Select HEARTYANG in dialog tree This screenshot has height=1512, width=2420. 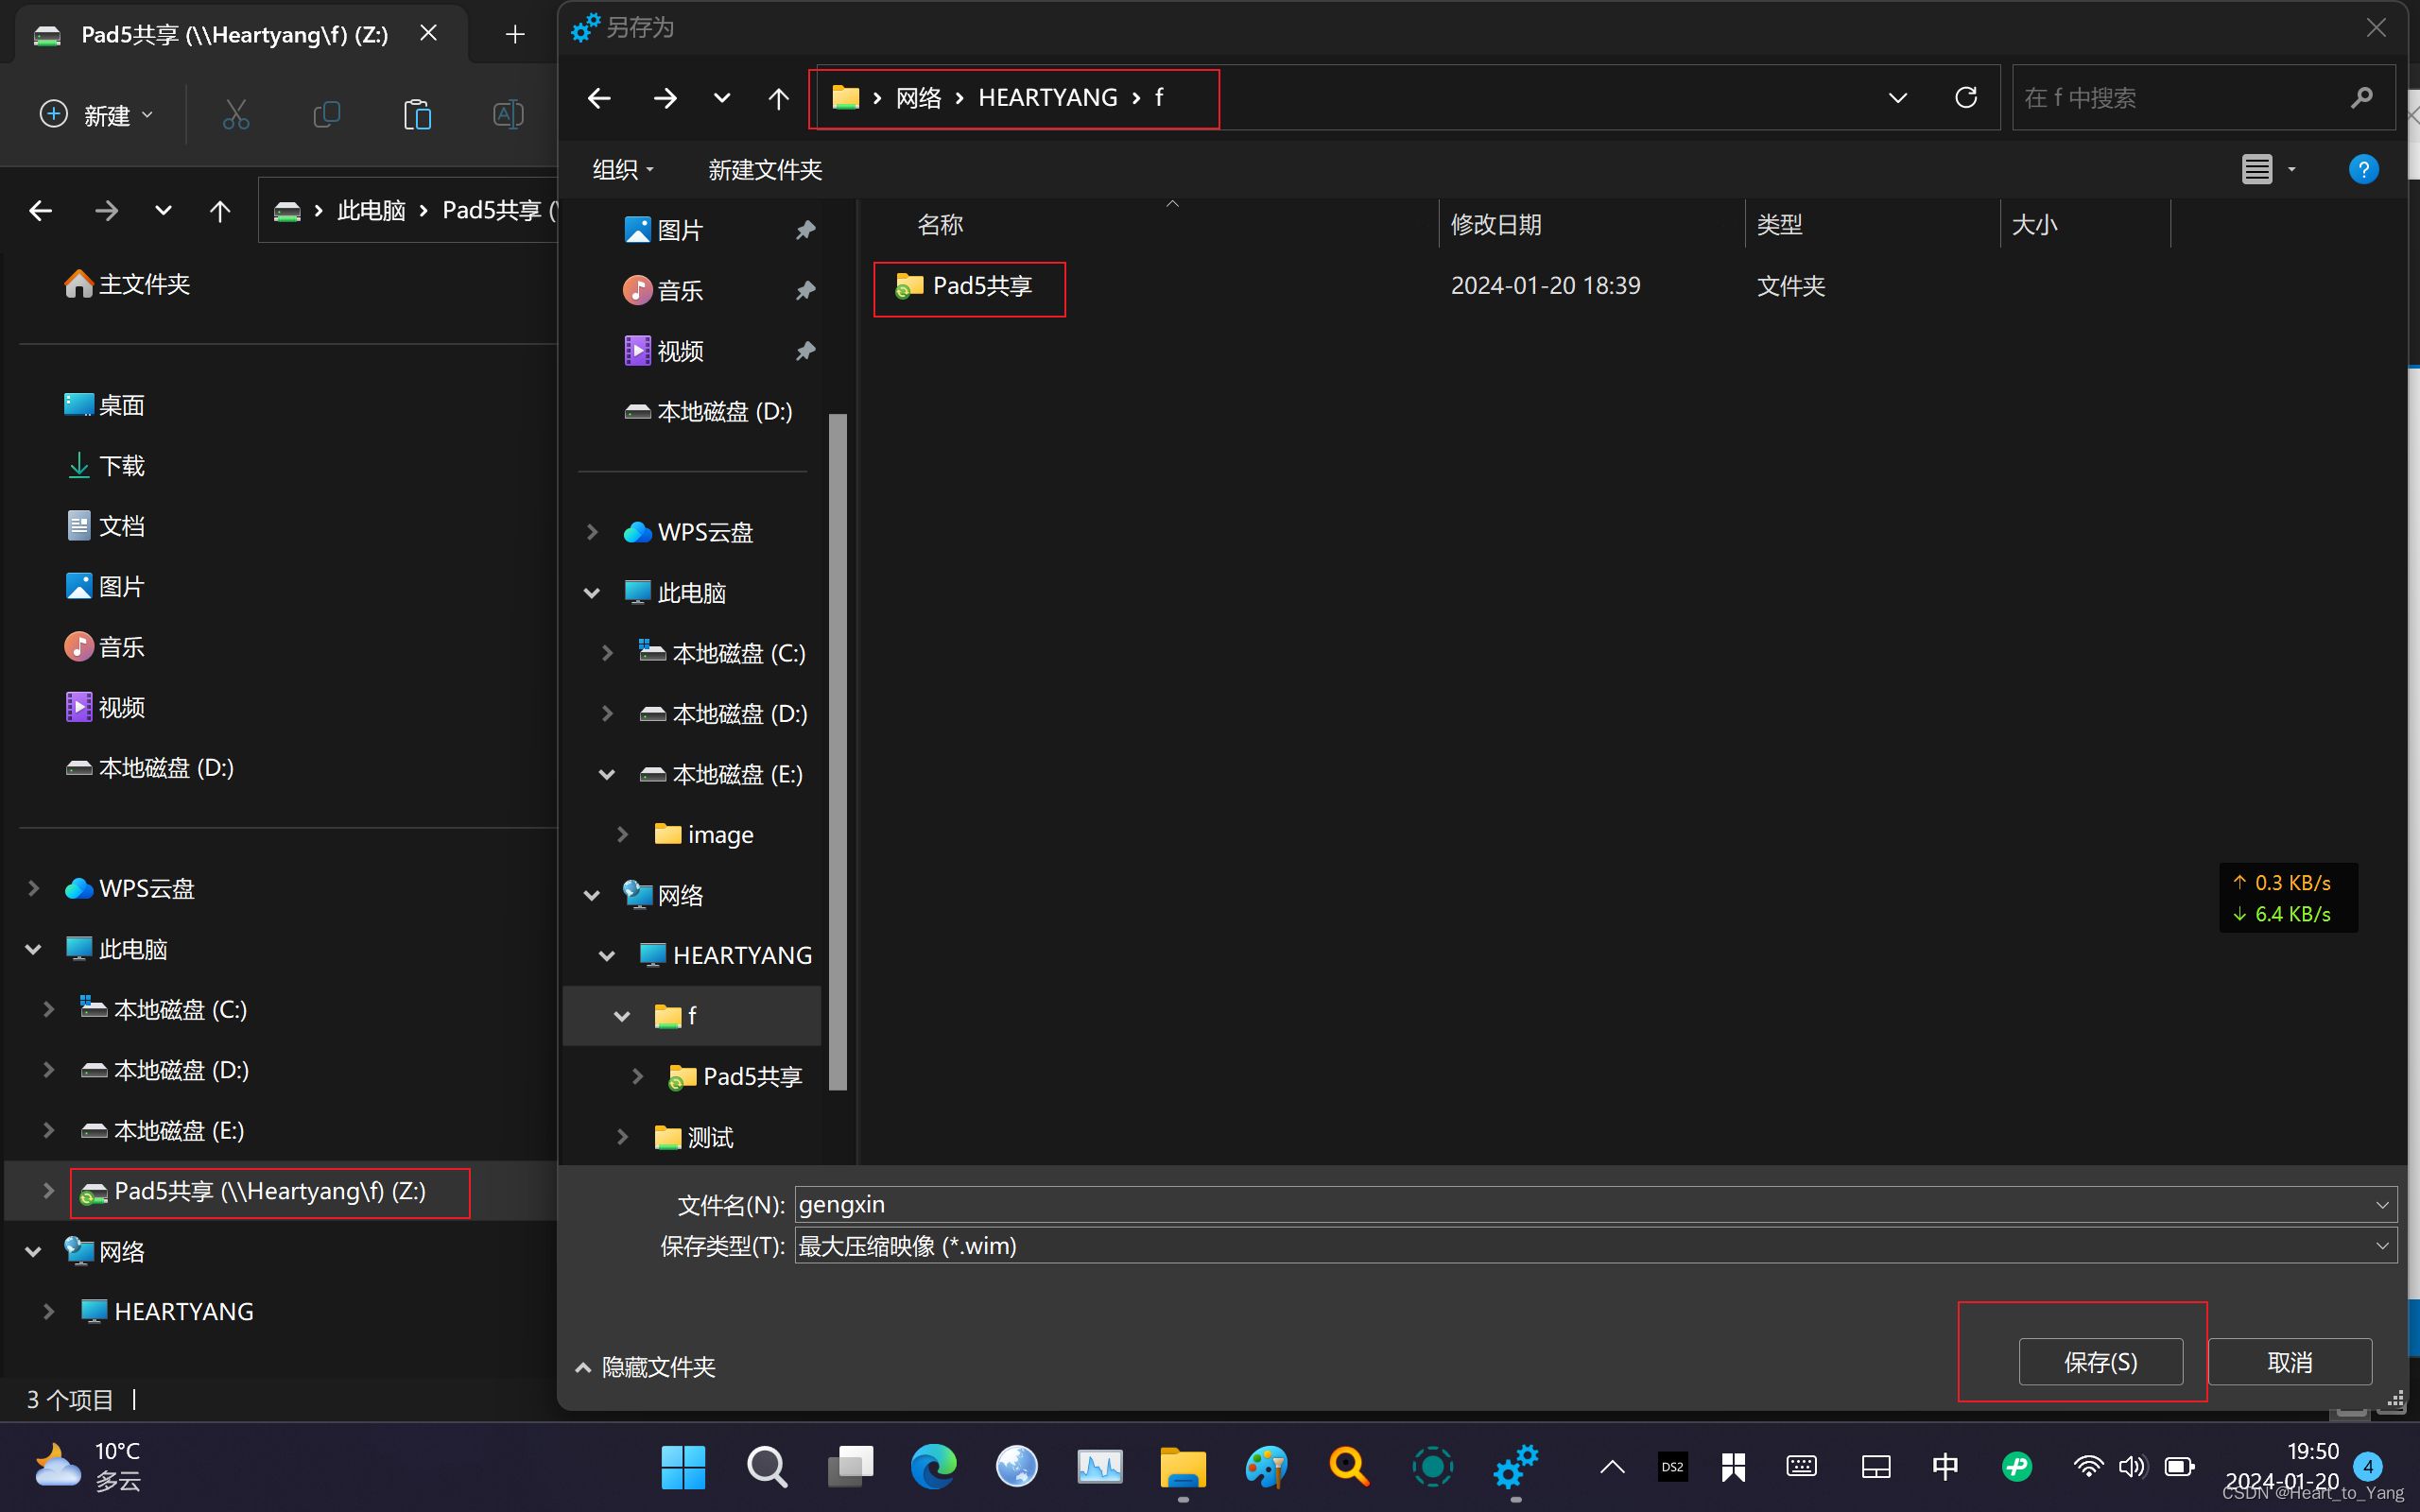[x=726, y=955]
